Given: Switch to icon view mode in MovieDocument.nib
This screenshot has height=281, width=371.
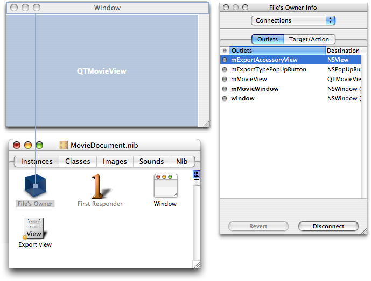Looking at the screenshot, I should (x=197, y=175).
